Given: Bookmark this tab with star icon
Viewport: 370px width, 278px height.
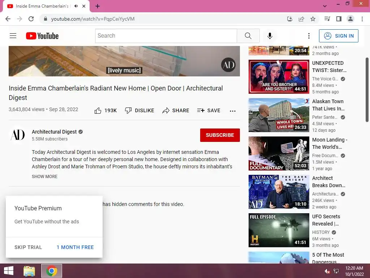Looking at the screenshot, I should click(313, 19).
